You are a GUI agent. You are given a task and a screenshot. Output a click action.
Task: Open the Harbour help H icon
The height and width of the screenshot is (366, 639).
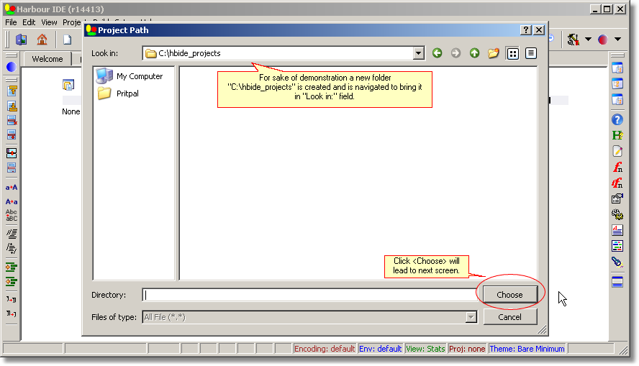point(617,135)
